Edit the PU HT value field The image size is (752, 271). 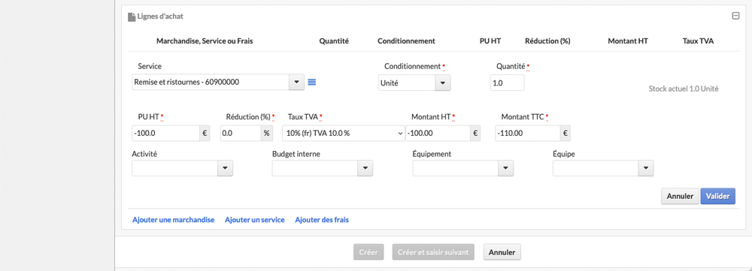[x=166, y=133]
